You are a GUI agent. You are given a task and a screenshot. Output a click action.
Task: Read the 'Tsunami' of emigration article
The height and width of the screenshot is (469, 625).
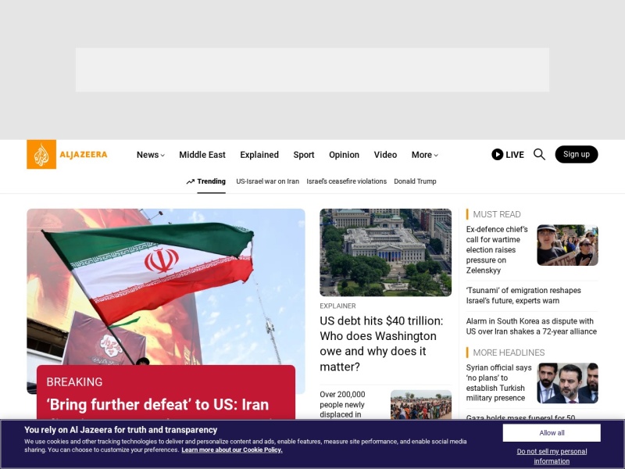point(523,295)
